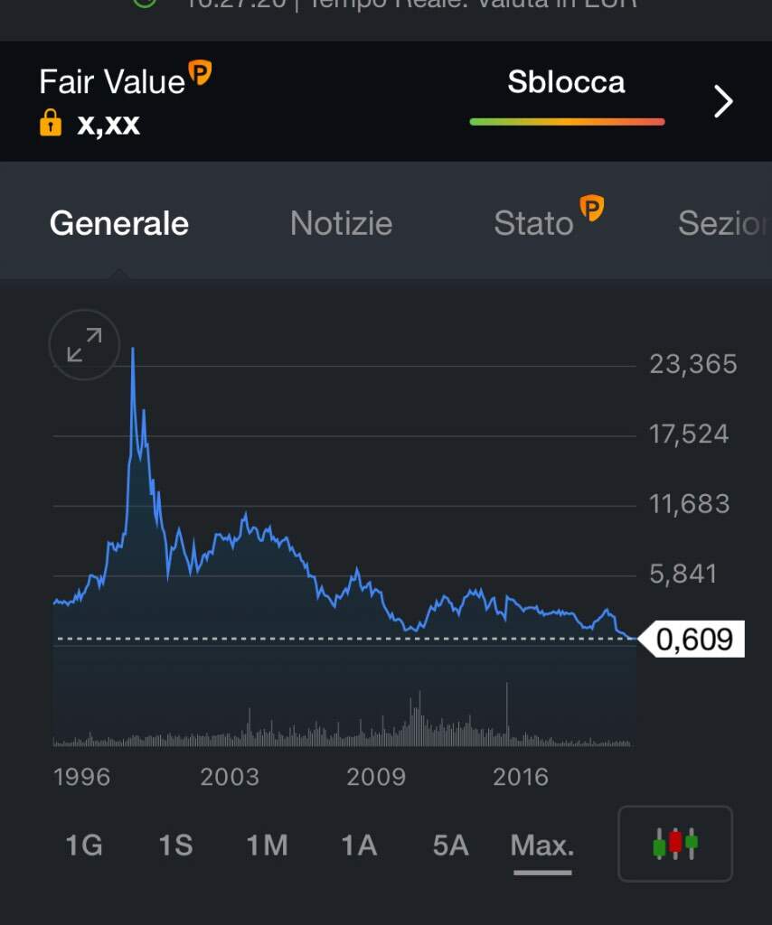Switch to the Notizie tab
This screenshot has height=925, width=772.
coord(341,224)
